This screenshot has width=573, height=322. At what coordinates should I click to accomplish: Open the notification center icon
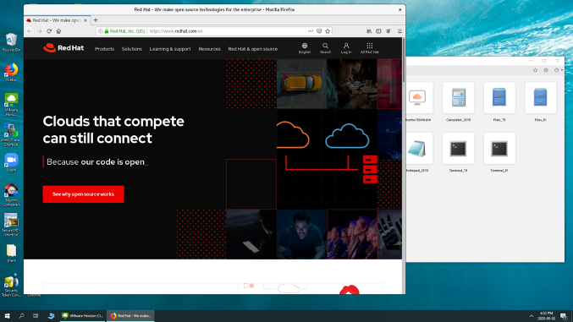[564, 316]
